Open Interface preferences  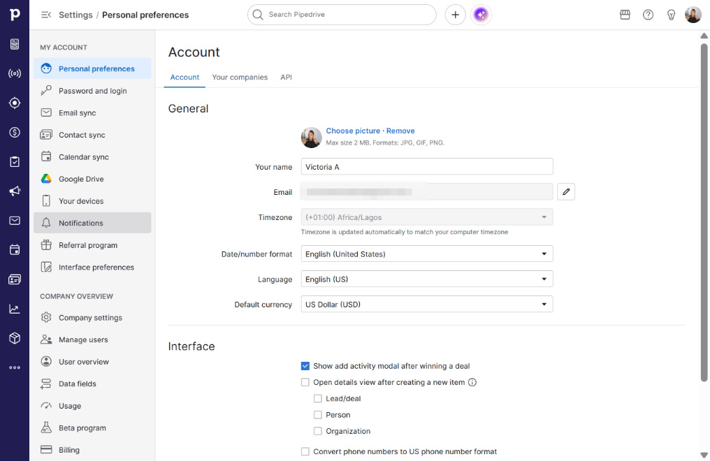92,267
